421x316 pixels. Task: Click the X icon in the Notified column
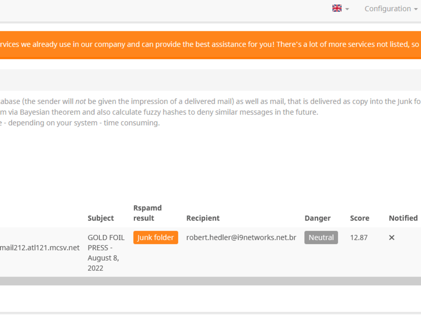pyautogui.click(x=392, y=237)
